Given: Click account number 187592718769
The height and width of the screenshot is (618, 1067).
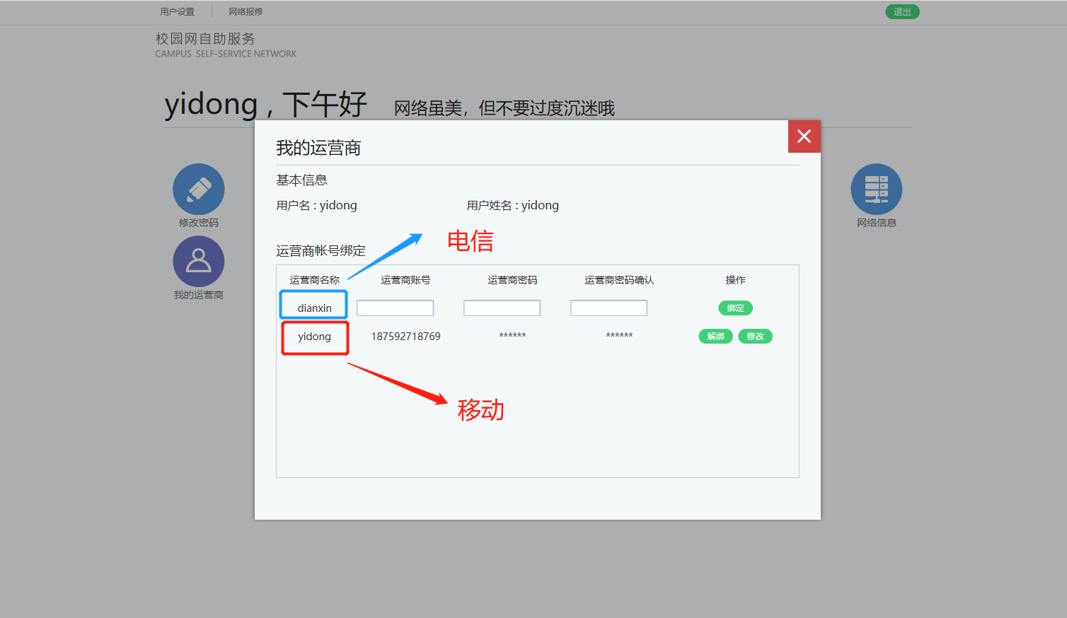Looking at the screenshot, I should (405, 337).
